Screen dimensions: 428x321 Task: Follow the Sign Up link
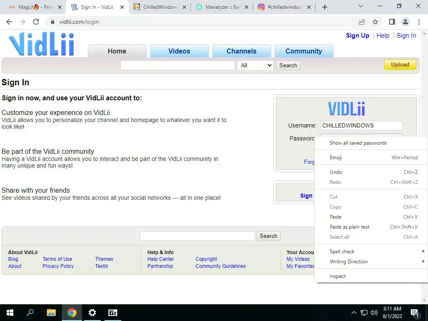coord(358,36)
